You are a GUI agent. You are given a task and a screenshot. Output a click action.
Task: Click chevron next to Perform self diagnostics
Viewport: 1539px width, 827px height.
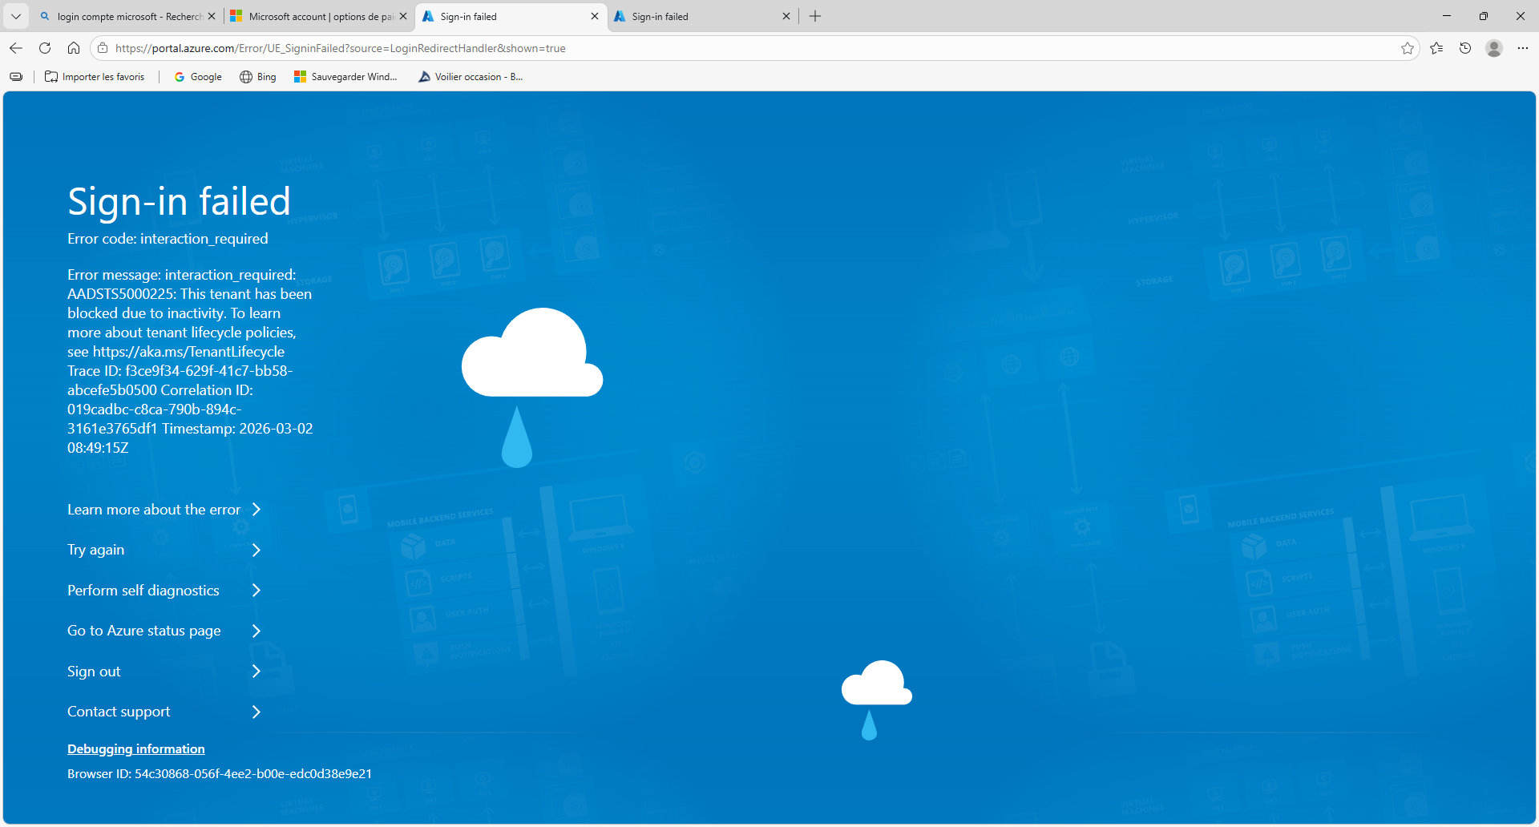click(x=256, y=591)
